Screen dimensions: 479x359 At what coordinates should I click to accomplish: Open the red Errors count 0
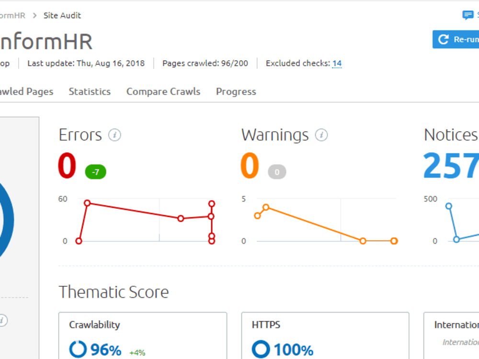tap(67, 166)
